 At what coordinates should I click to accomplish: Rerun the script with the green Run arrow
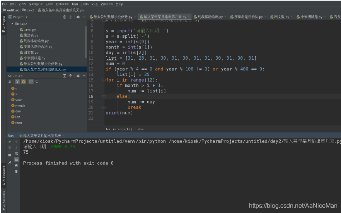pyautogui.click(x=10, y=141)
